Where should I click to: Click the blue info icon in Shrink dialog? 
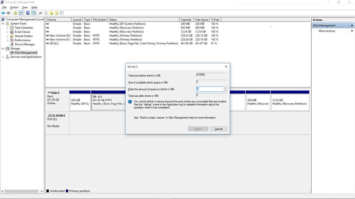[130, 102]
